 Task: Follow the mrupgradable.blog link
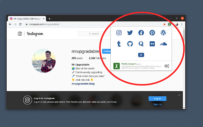(83, 84)
